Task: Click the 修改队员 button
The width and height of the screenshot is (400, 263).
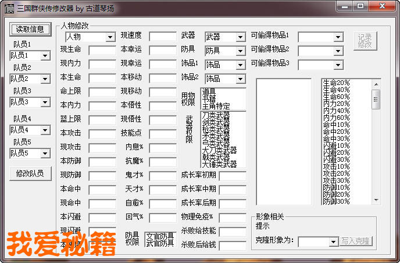Action: pos(30,173)
